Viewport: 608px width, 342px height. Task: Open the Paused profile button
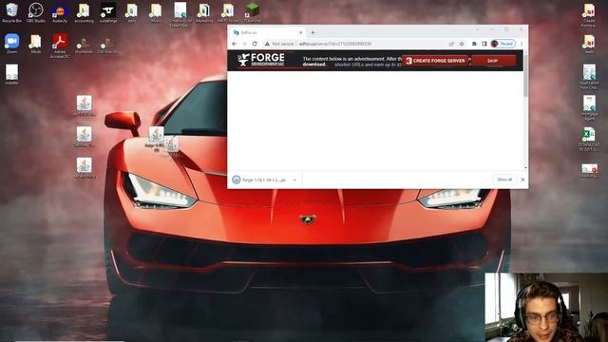503,44
